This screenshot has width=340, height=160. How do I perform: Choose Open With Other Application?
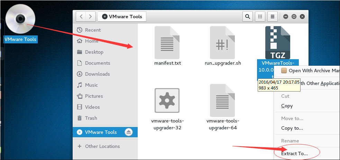(x=320, y=84)
